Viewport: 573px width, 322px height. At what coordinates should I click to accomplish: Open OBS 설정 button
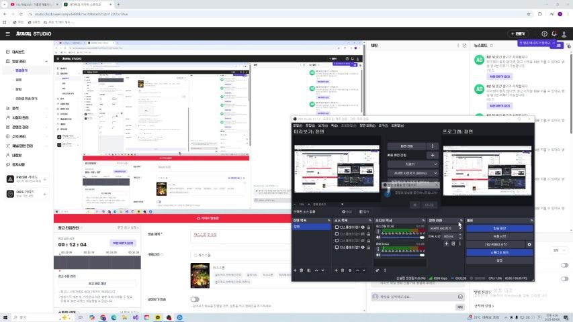click(499, 260)
